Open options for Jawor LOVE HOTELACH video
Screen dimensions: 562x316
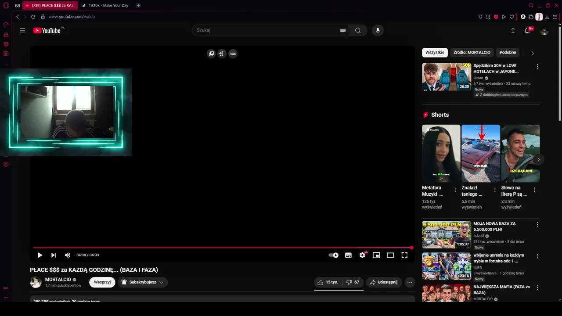click(x=537, y=66)
